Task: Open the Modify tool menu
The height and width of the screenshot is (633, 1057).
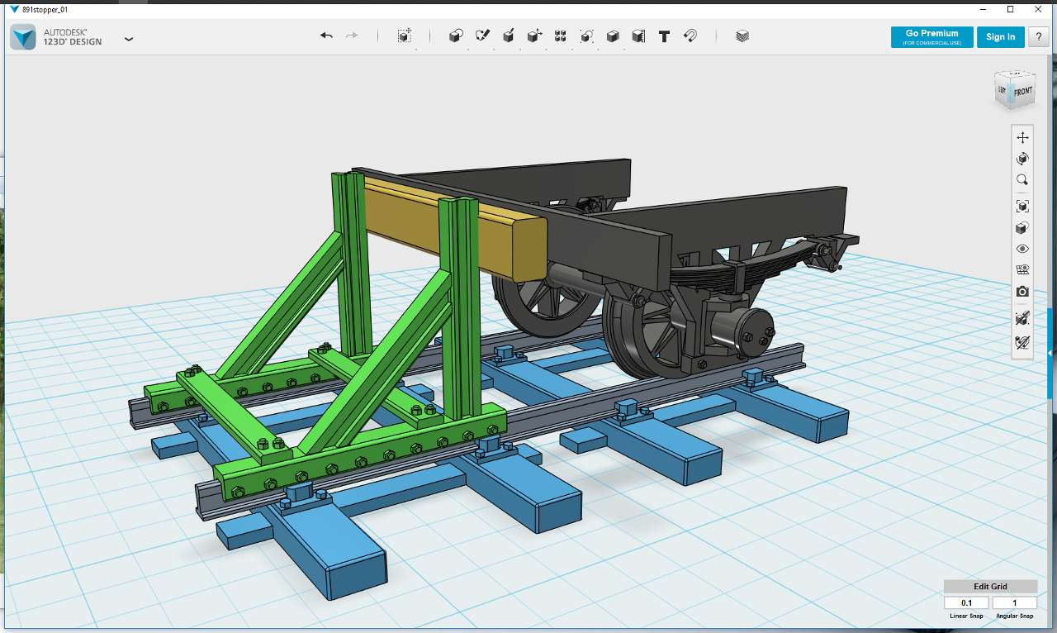Action: (534, 36)
